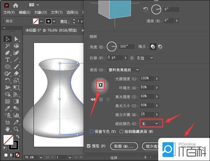This screenshot has width=210, height=161.
Task: Select the Free Transform tool
Action: (16, 87)
